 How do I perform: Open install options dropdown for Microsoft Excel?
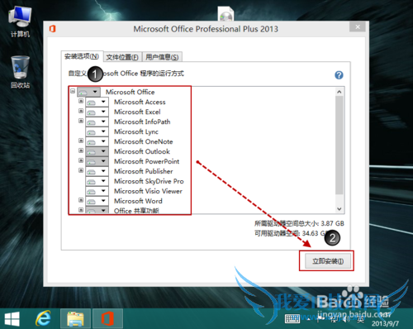[x=97, y=112]
